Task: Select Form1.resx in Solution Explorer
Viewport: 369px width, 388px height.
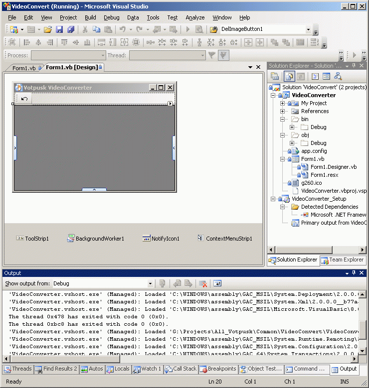Action: pos(325,175)
